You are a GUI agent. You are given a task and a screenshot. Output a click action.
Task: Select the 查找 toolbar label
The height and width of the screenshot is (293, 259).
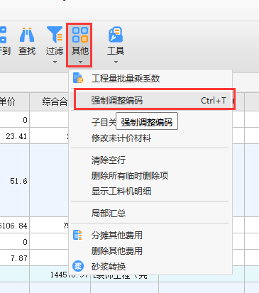click(27, 51)
